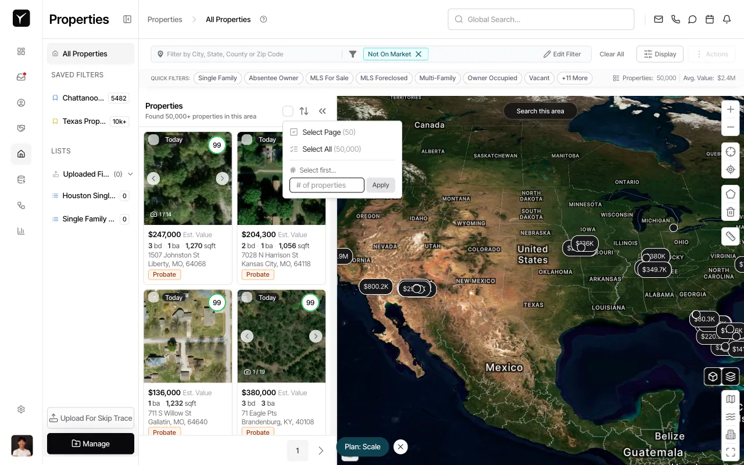The image size is (744, 465).
Task: Open the calendar icon in top bar
Action: click(710, 19)
